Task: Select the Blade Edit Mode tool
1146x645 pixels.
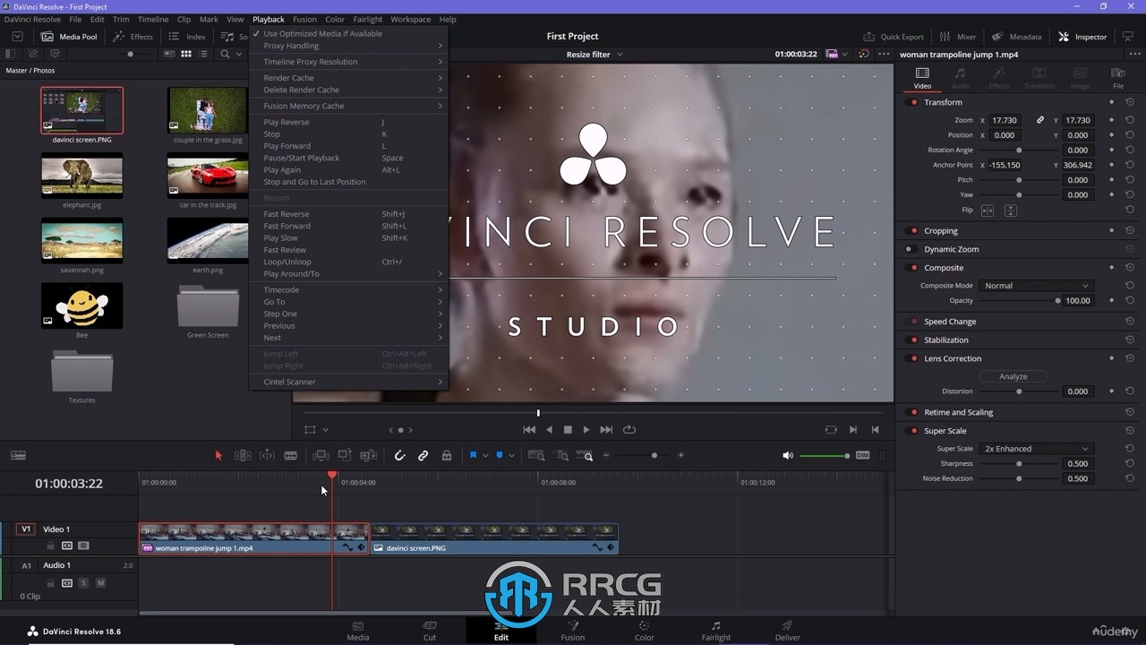Action: 291,455
